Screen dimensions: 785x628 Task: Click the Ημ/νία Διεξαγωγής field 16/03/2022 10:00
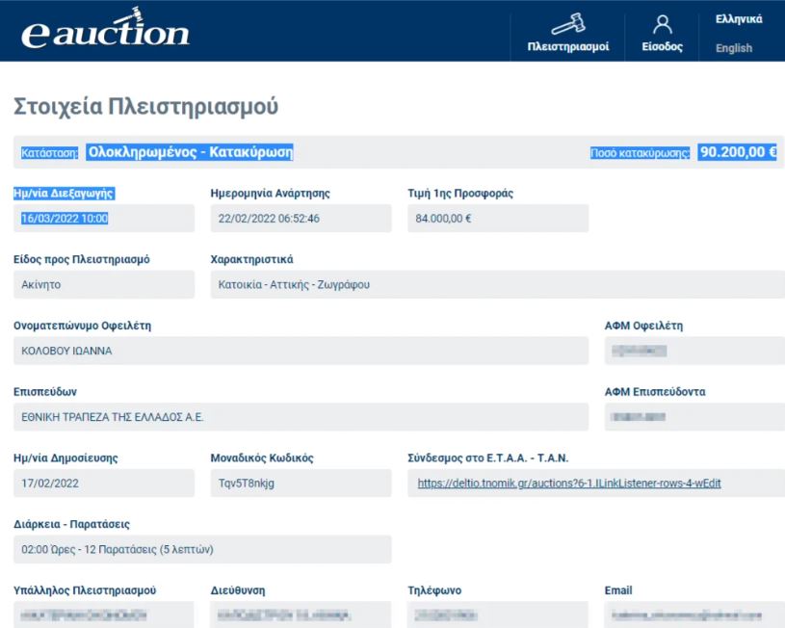click(104, 219)
